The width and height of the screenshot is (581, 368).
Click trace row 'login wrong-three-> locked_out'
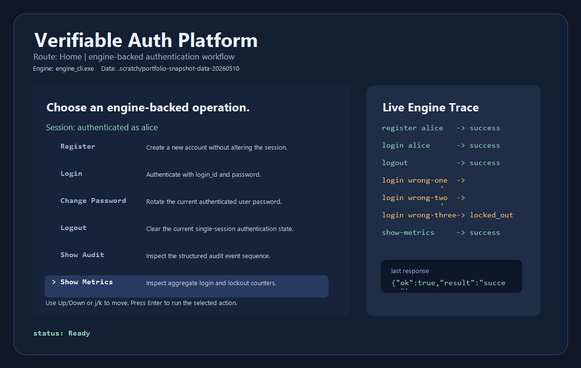pos(447,215)
